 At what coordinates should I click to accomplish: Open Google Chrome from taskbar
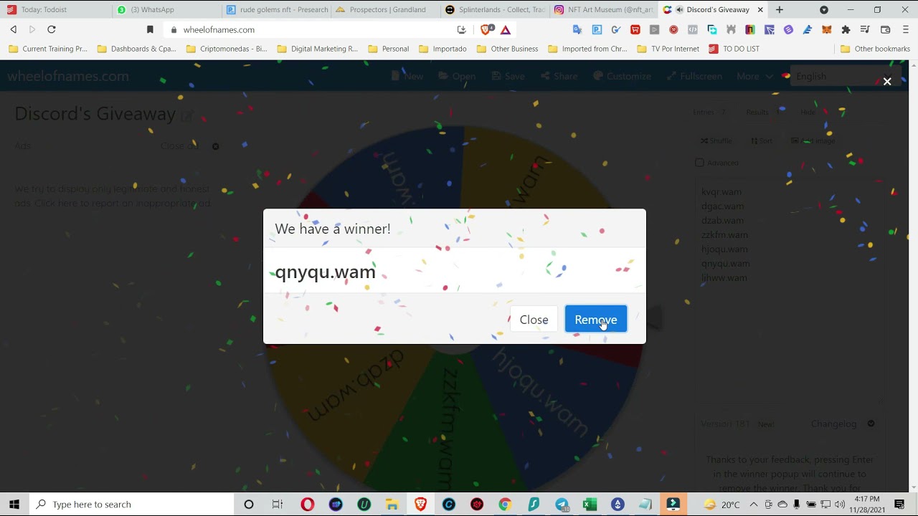click(x=505, y=505)
